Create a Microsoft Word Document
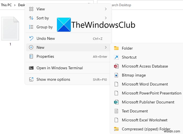183x134 pixels. [x=147, y=84]
